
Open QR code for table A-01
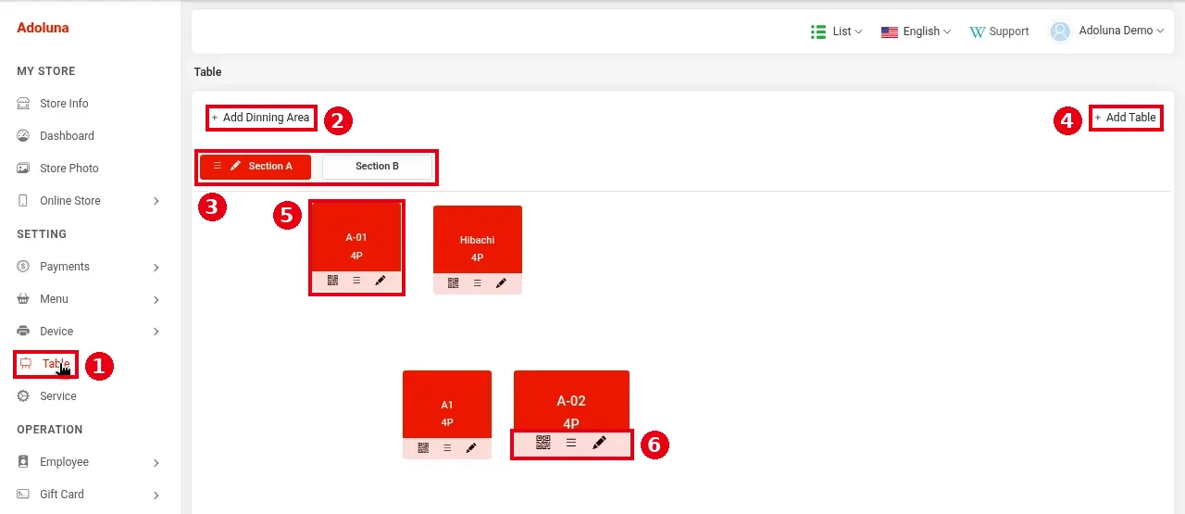coord(332,281)
